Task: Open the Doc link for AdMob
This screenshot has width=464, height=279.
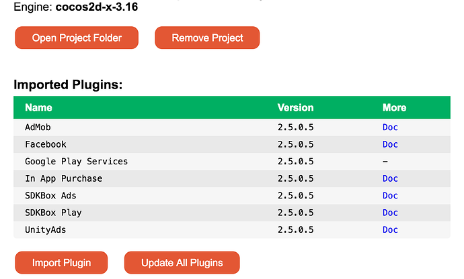Action: coord(390,127)
